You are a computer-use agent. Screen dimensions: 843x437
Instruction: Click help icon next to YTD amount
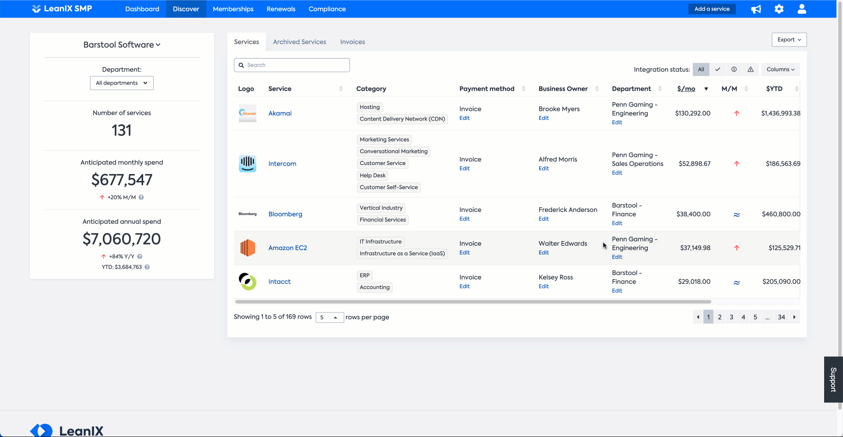point(147,267)
